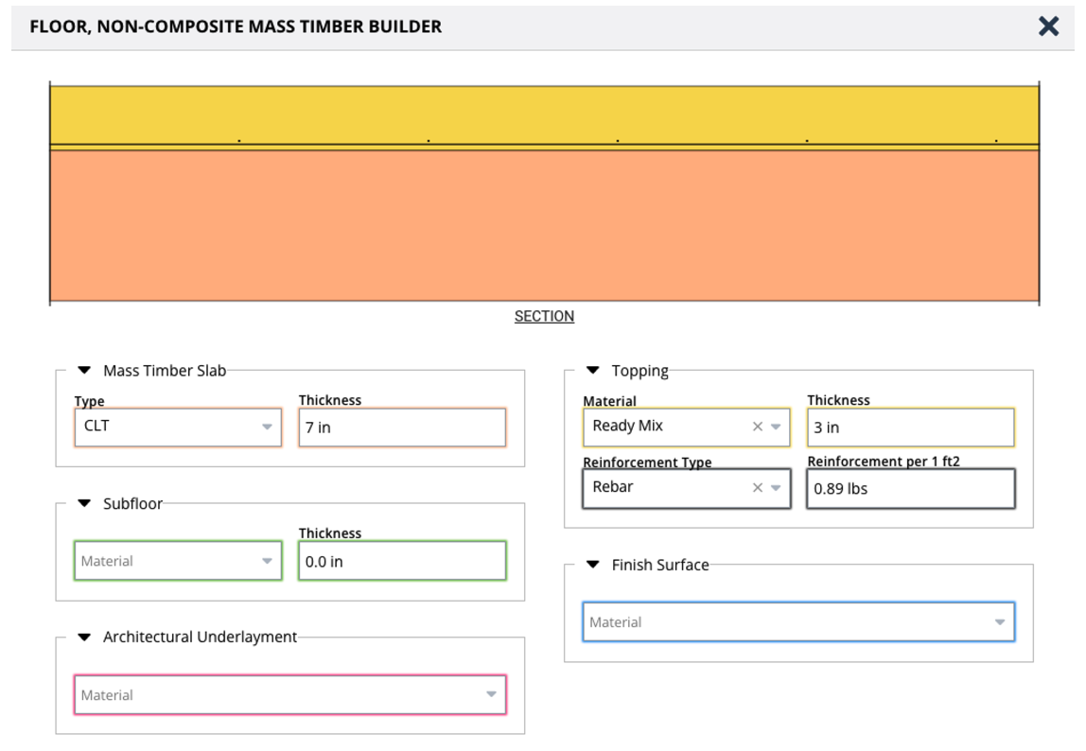Open the Subfloor material dropdown
Screen dimensions: 1086x751
[x=267, y=561]
